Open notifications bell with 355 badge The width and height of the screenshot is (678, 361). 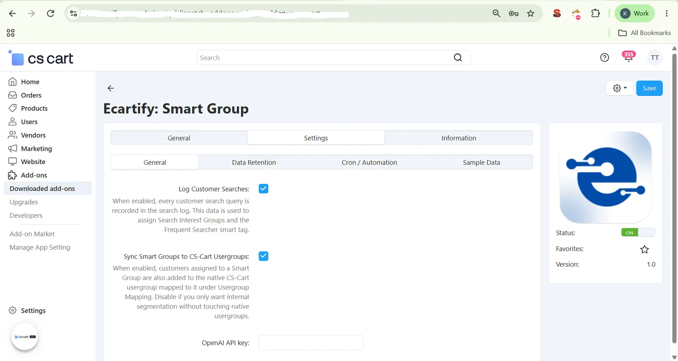(628, 56)
